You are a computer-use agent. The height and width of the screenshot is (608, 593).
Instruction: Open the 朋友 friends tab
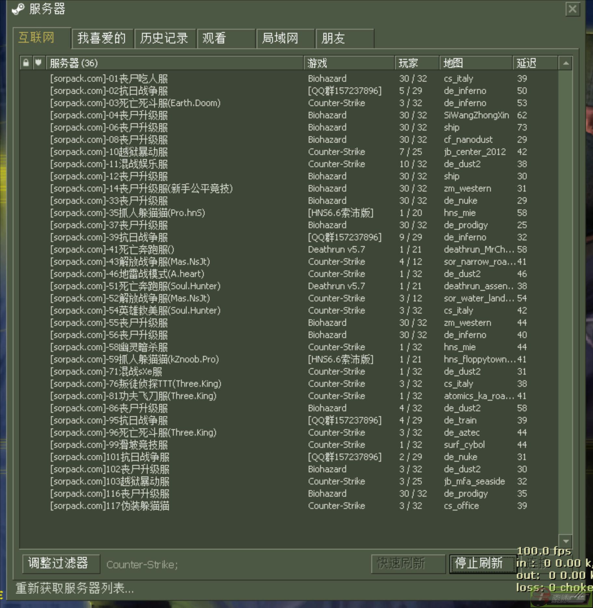(345, 38)
